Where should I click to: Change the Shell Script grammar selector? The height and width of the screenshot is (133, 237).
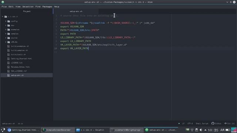tap(202, 123)
